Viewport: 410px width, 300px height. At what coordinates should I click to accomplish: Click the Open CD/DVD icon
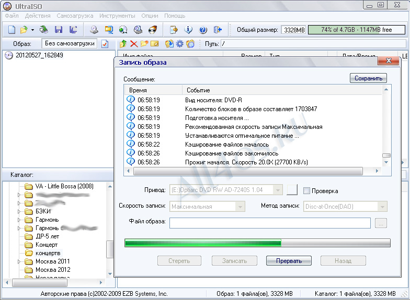point(44,29)
